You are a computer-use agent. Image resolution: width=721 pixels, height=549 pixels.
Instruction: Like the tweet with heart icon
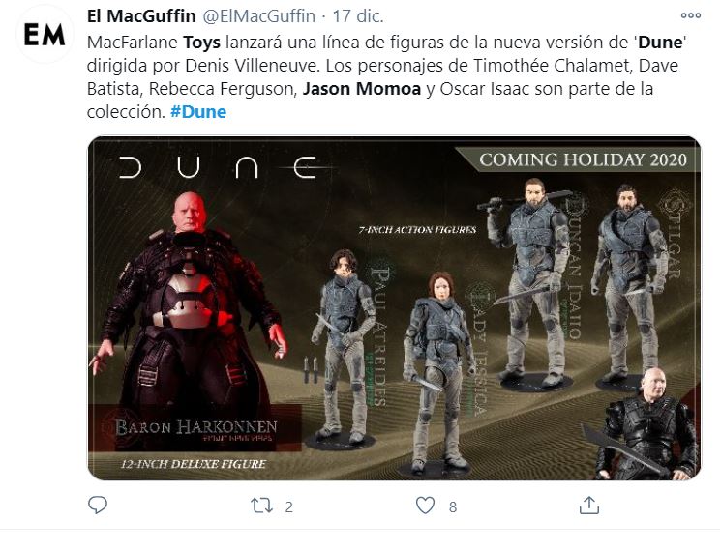point(425,506)
